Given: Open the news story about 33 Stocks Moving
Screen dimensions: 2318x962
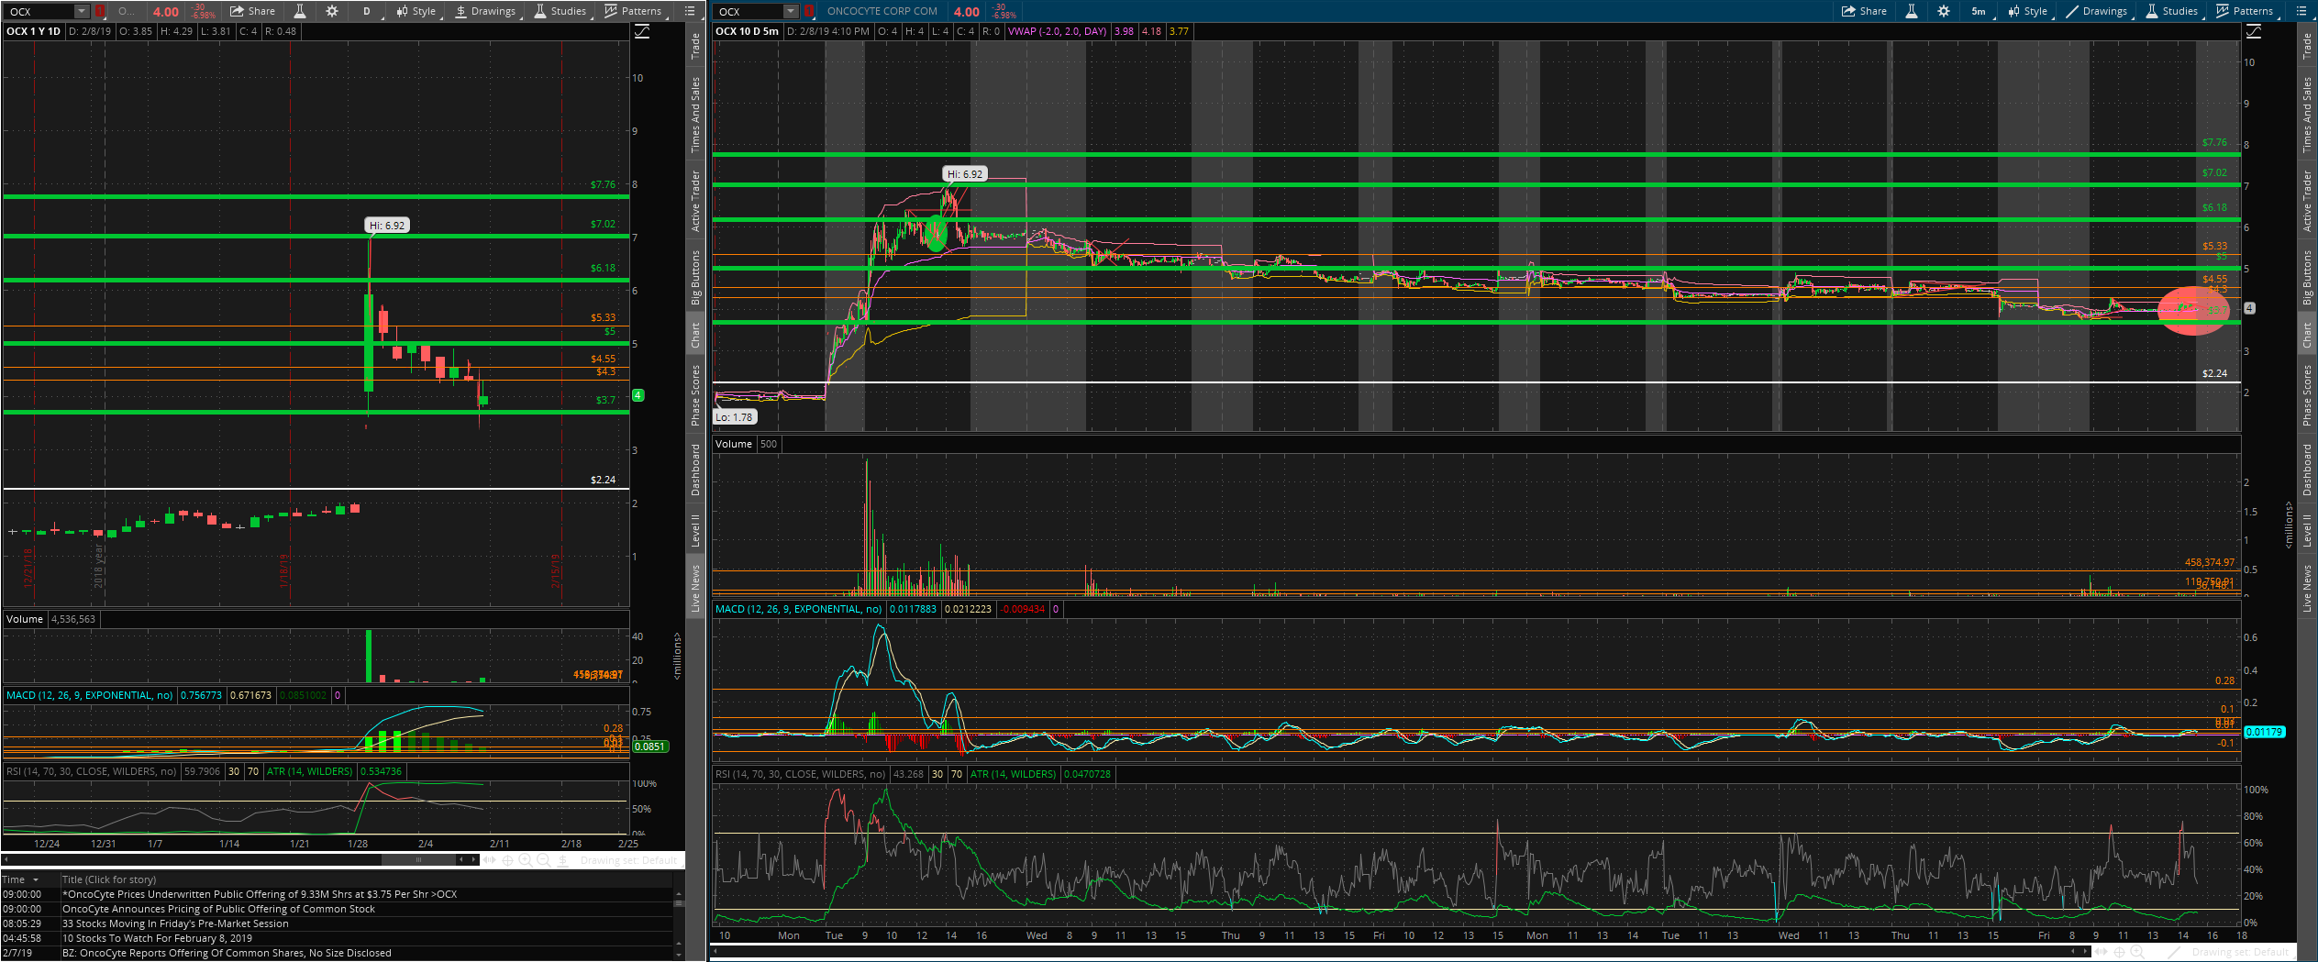Looking at the screenshot, I should point(175,923).
